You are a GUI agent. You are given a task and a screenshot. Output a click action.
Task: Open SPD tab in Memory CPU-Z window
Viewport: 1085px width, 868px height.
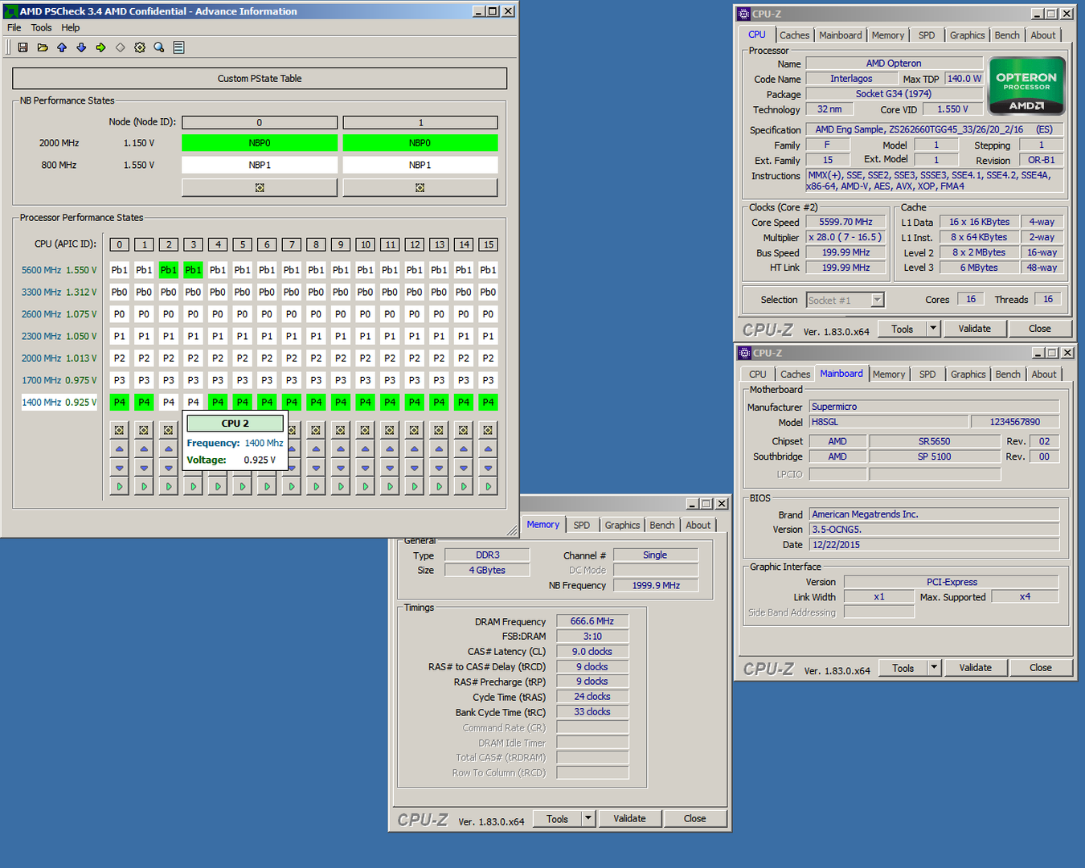(x=582, y=526)
